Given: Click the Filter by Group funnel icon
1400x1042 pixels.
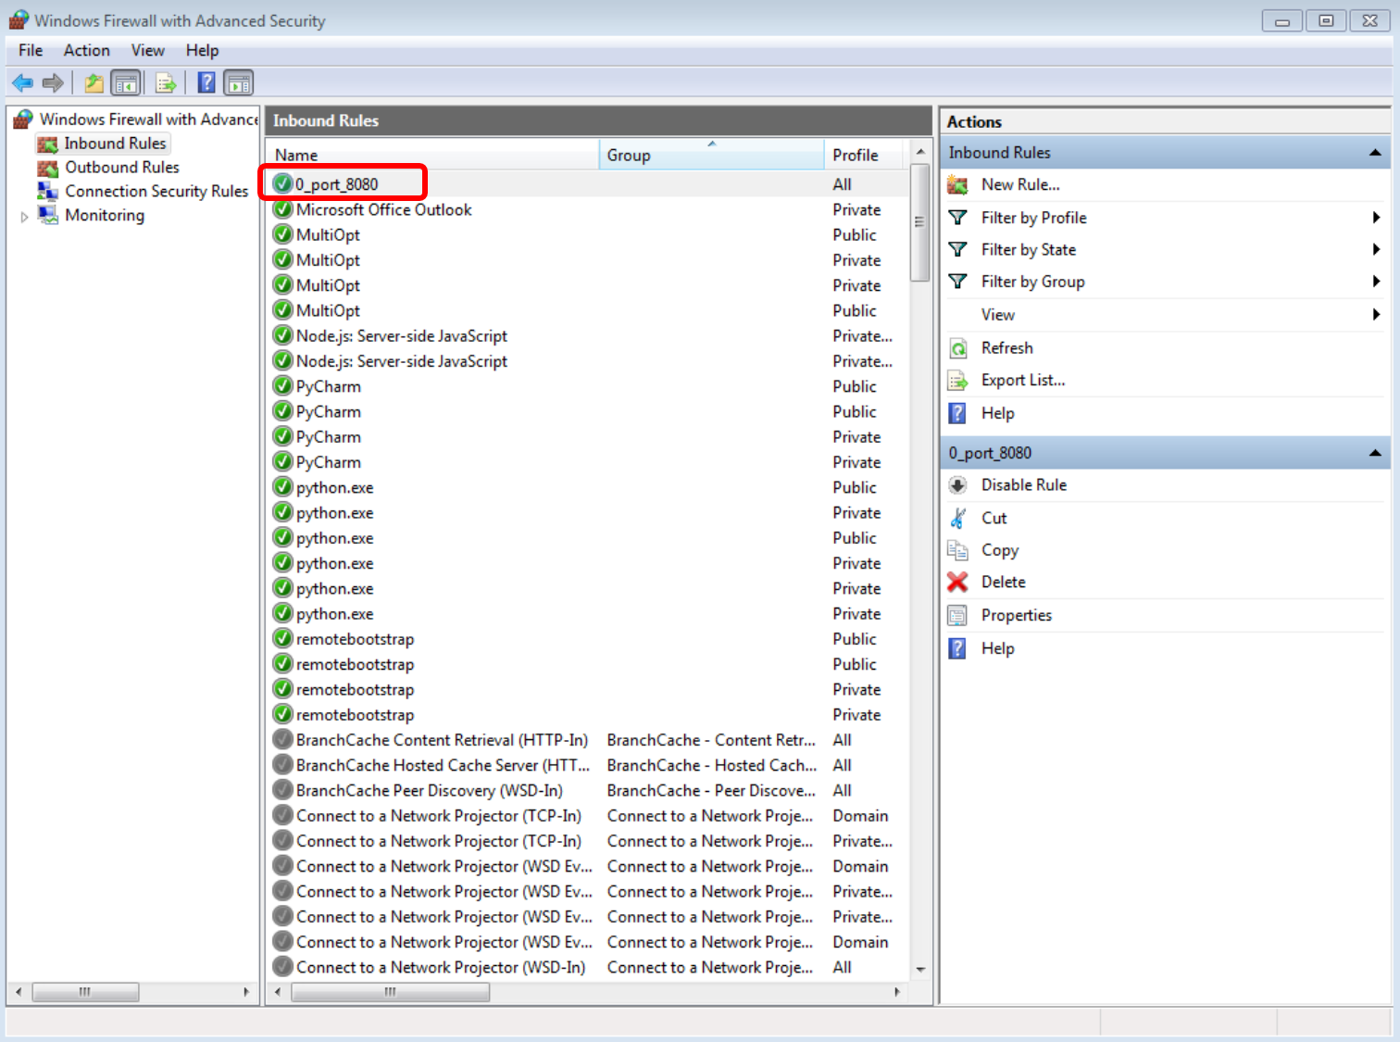Looking at the screenshot, I should (x=958, y=282).
